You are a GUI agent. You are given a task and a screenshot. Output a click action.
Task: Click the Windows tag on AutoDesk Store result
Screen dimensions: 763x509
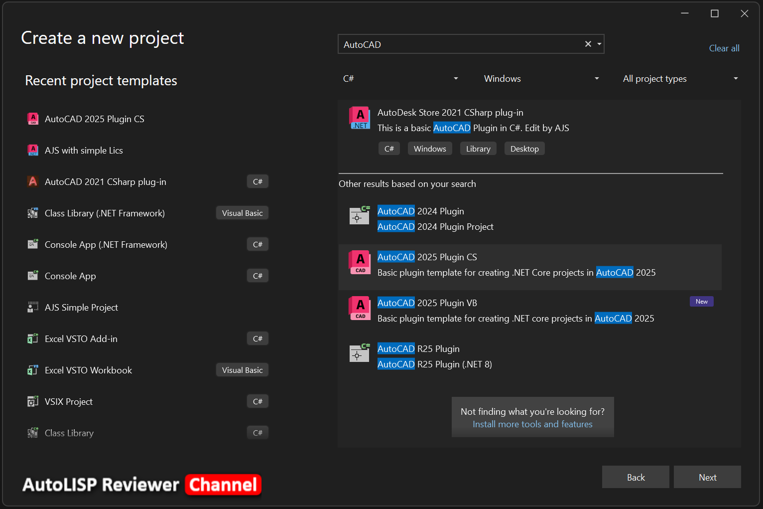point(430,149)
